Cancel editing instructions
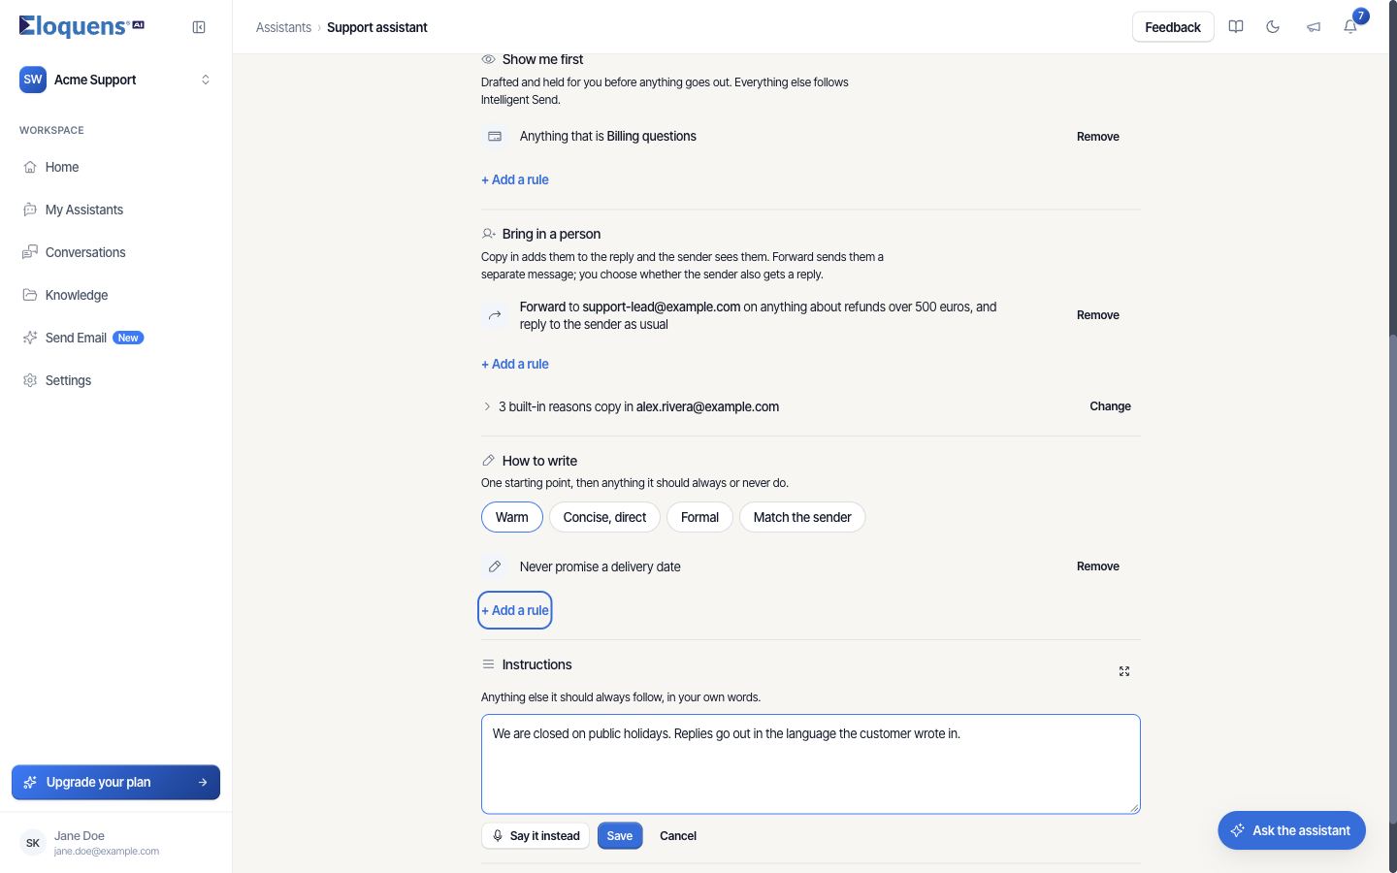Screen dimensions: 1397x873 point(678,835)
